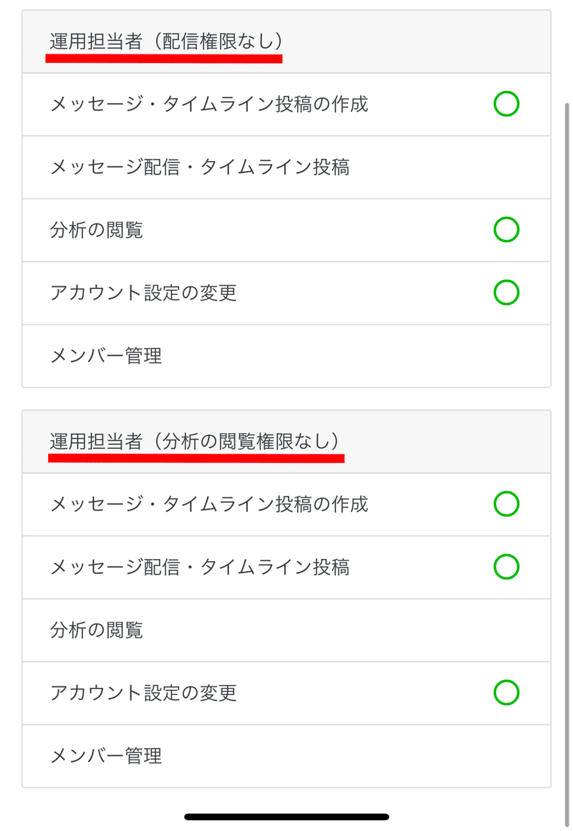
Task: Click the 分析の閲覧 row in the lower table
Action: (x=286, y=630)
